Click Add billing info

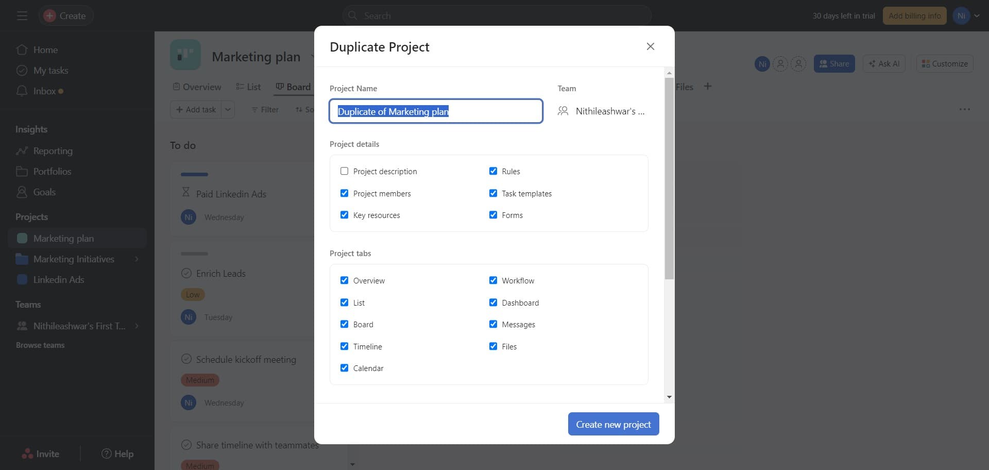pyautogui.click(x=914, y=15)
